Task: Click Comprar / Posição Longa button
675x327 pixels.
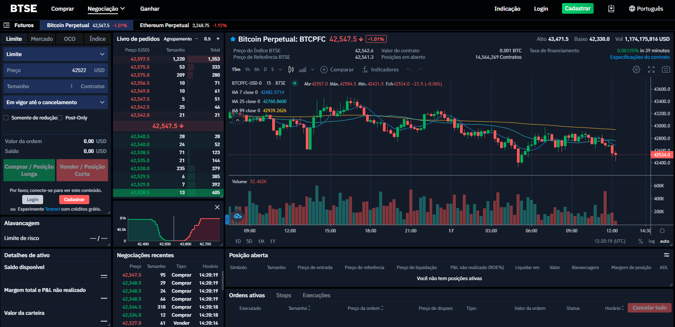Action: (x=29, y=170)
